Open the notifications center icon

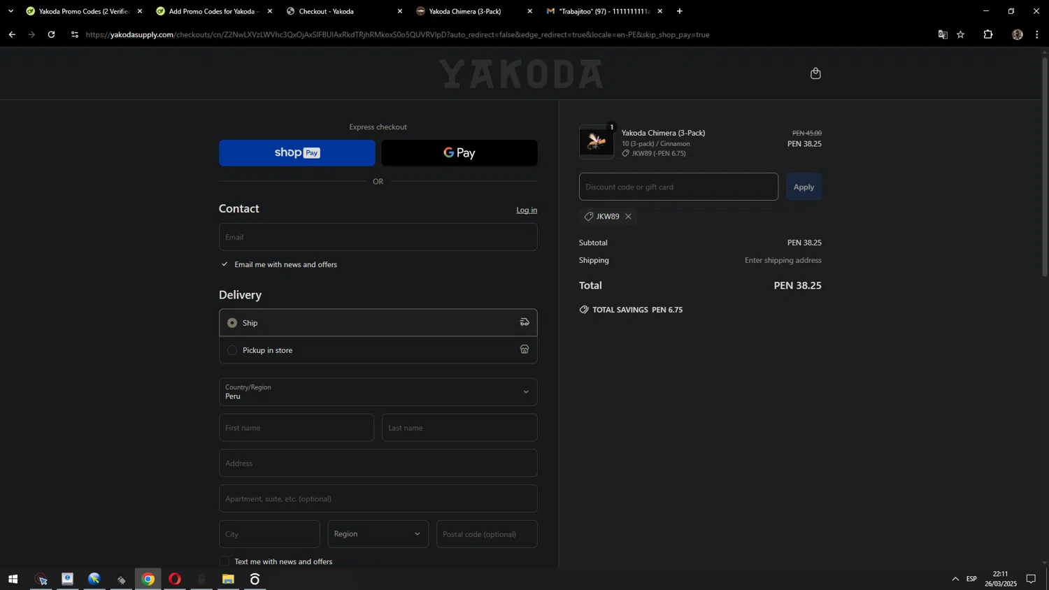[x=1031, y=579]
